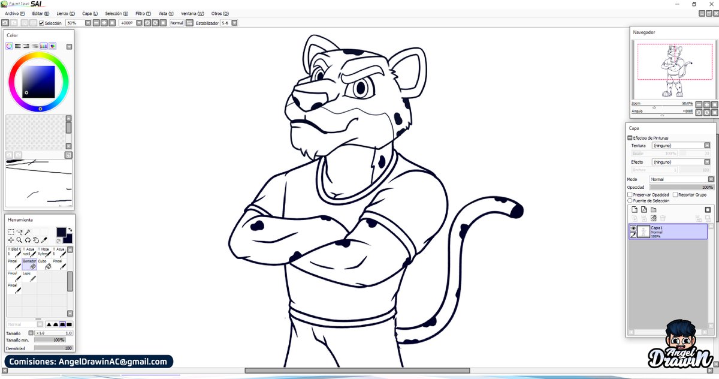Viewport: 719px width, 379px height.
Task: Toggle the color wheel panel
Action: tap(9, 46)
